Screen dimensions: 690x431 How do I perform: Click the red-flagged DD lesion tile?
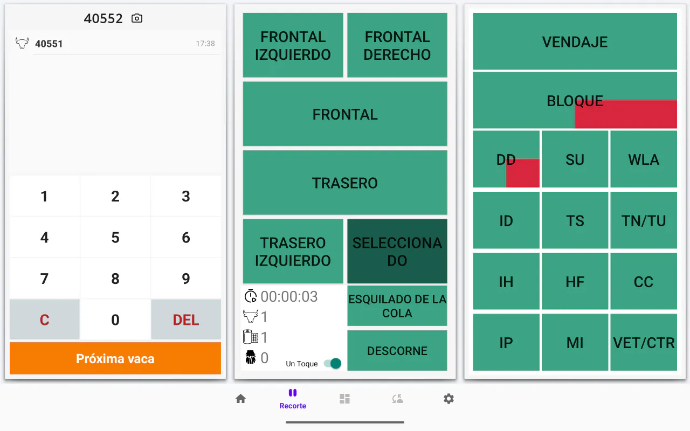[506, 159]
